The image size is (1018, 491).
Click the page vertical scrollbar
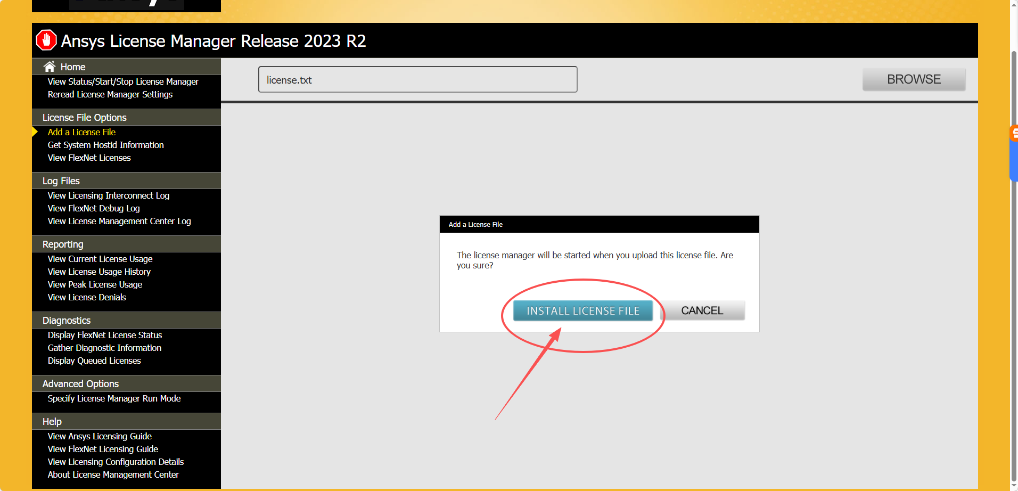[x=1014, y=266]
